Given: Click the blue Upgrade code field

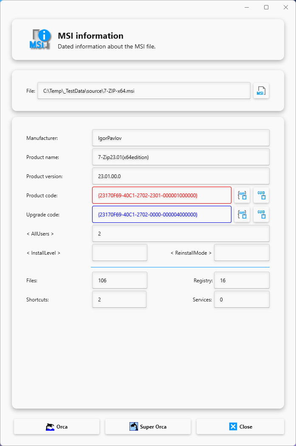Looking at the screenshot, I should click(162, 214).
